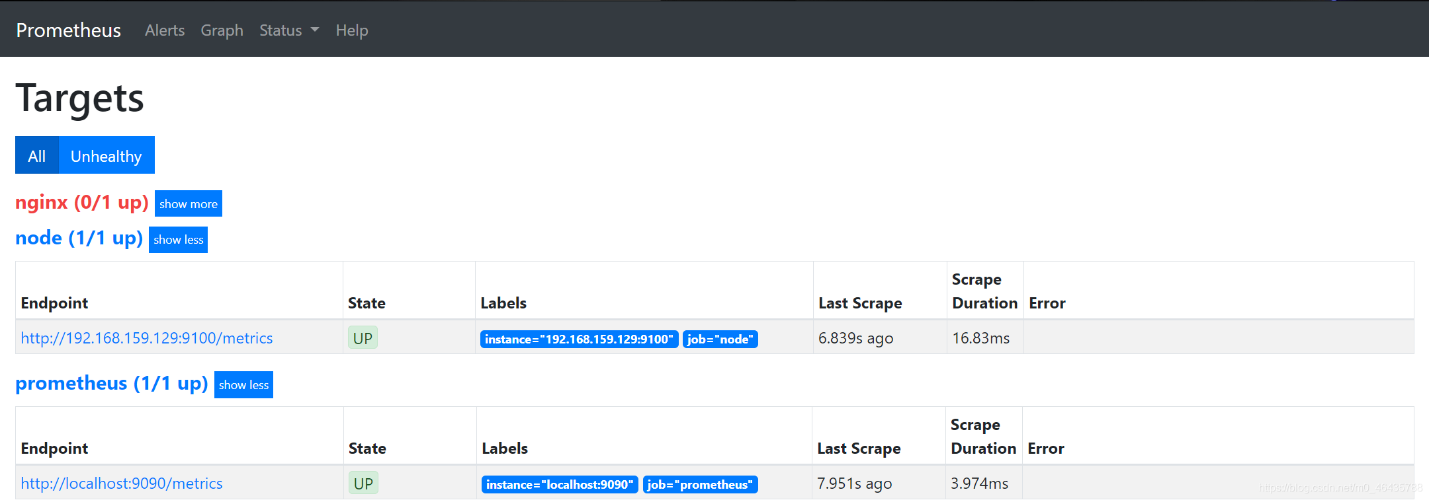Open the Help link in navbar
This screenshot has width=1429, height=500.
click(352, 30)
